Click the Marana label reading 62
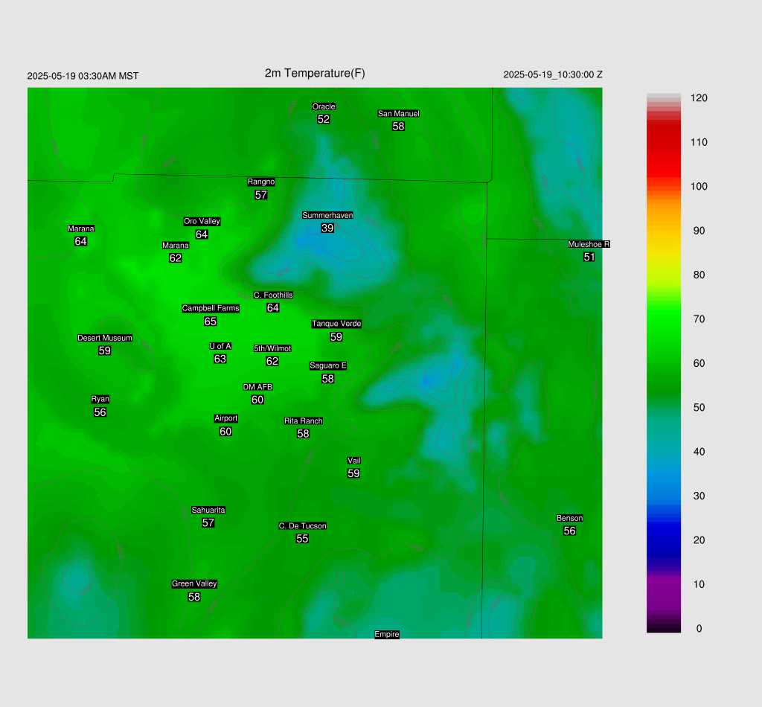Image resolution: width=762 pixels, height=707 pixels. 176,246
